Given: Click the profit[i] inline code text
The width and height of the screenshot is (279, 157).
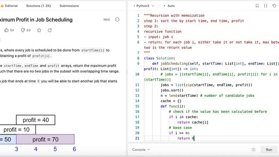Looking at the screenshot, I should click(x=41, y=56).
